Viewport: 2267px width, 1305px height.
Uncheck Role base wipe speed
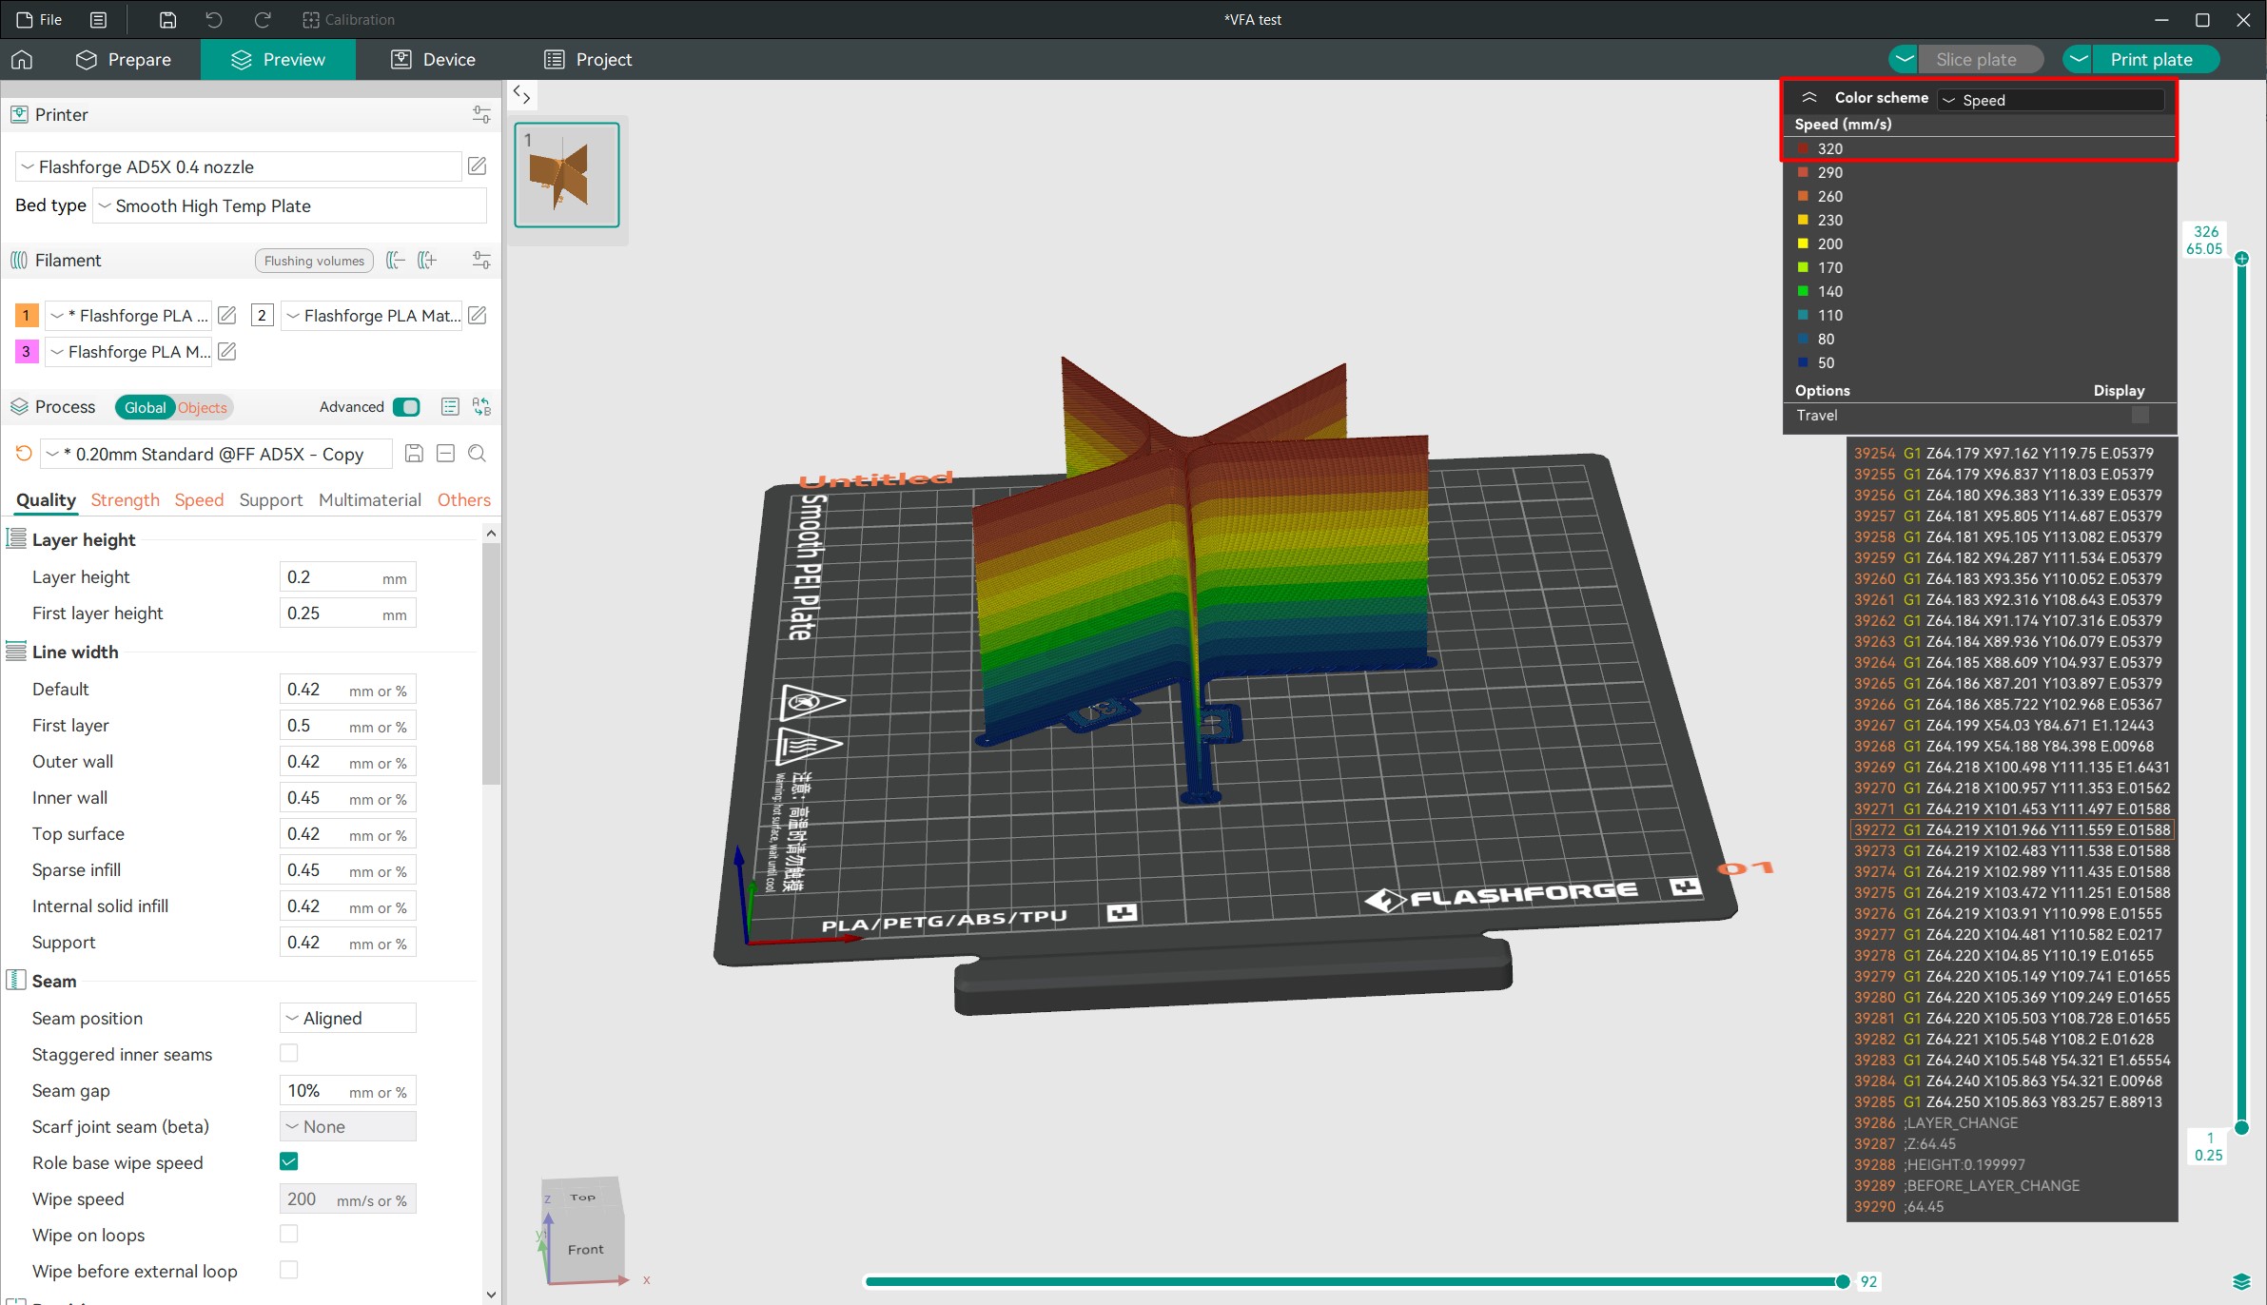pos(289,1161)
